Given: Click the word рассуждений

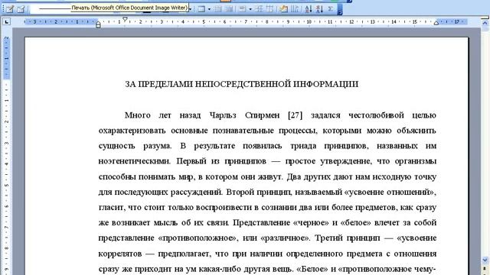Looking at the screenshot, I should tap(197, 192).
